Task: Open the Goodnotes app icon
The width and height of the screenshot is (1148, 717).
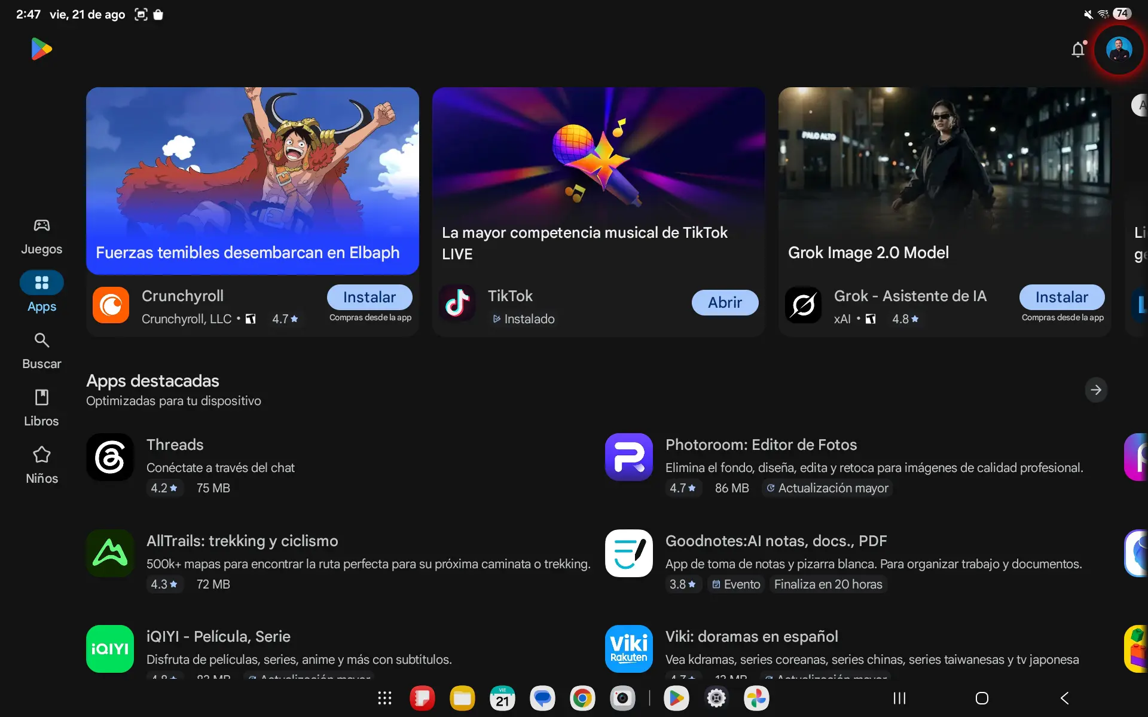Action: tap(629, 553)
